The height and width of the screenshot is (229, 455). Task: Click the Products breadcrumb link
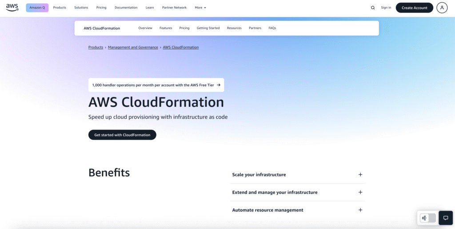[96, 47]
